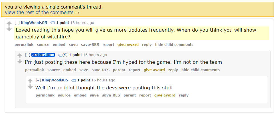Open parent link on archaelleon's comment
The image size is (275, 115).
tap(119, 70)
